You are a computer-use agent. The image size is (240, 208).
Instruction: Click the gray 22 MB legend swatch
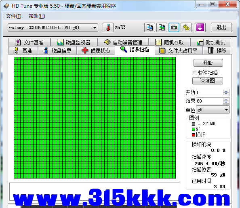pyautogui.click(x=194, y=124)
